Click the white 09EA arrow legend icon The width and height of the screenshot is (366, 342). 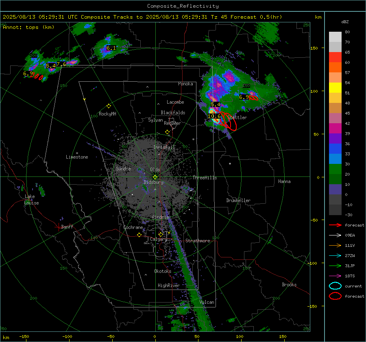click(x=335, y=235)
